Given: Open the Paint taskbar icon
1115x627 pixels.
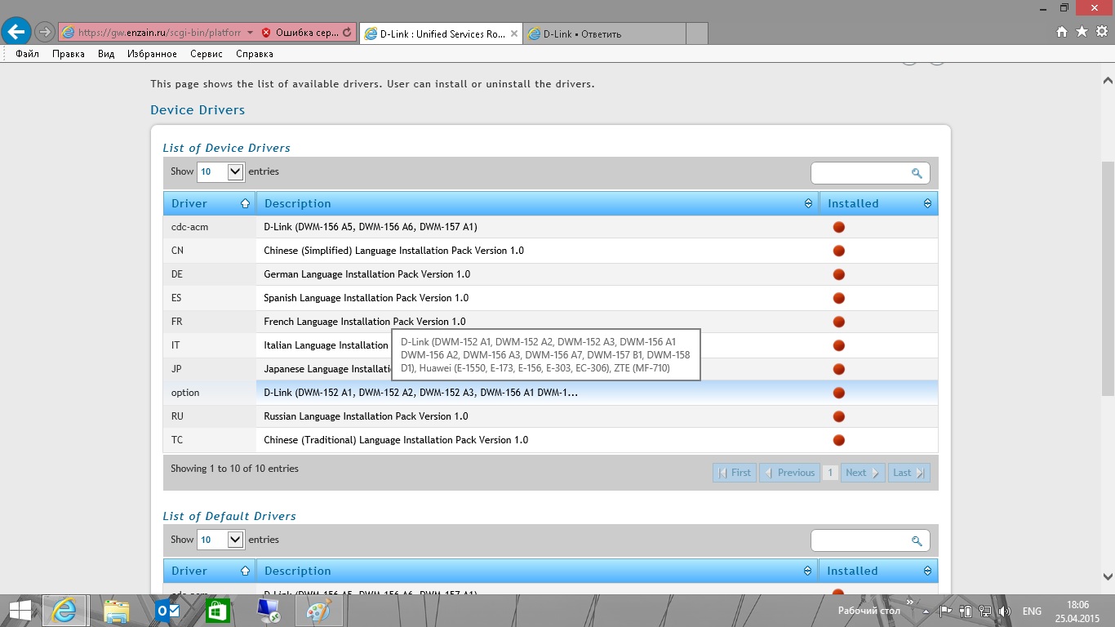Looking at the screenshot, I should click(318, 611).
